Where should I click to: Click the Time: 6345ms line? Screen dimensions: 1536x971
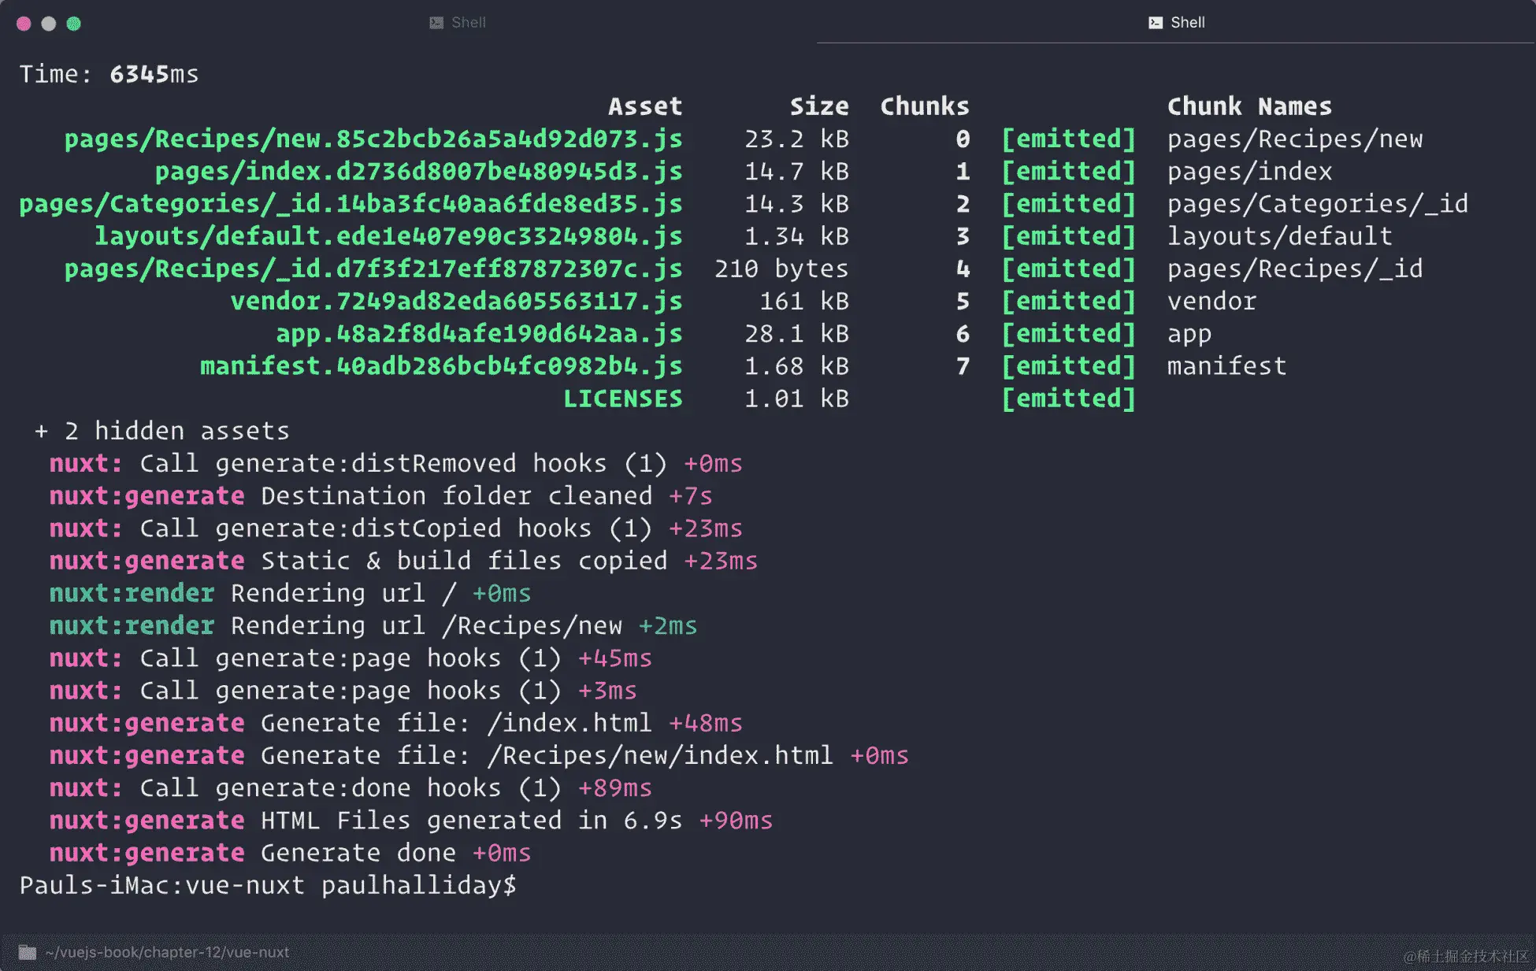click(109, 74)
